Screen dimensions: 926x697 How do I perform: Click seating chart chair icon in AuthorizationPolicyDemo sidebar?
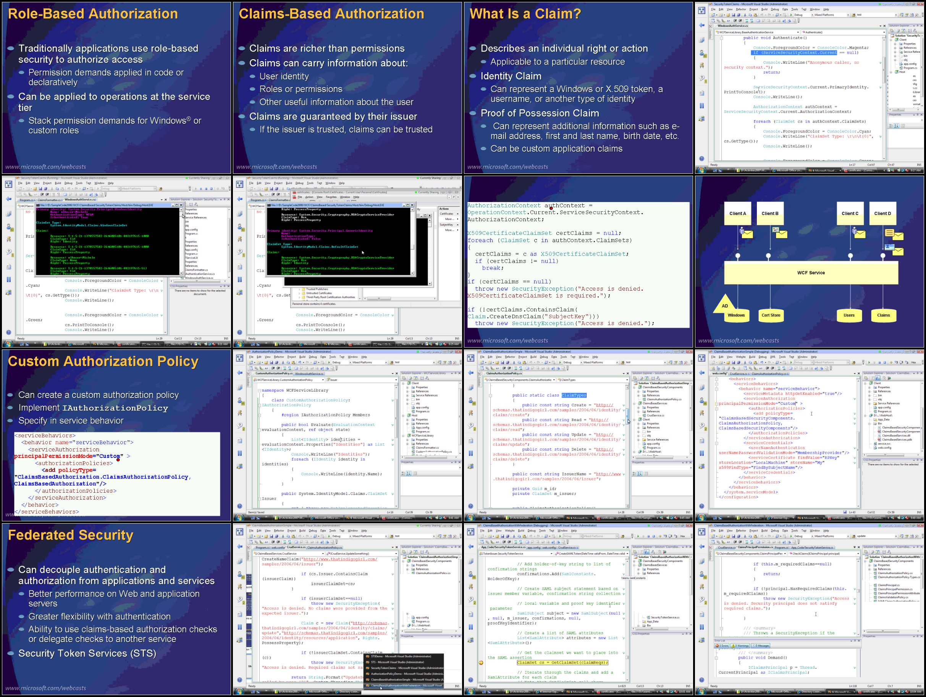[240, 413]
